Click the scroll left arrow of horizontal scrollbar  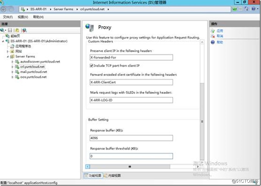[88, 167]
